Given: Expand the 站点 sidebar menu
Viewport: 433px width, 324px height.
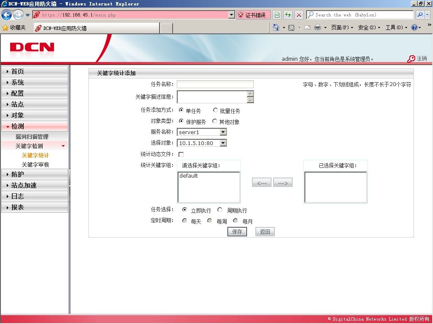Looking at the screenshot, I should click(35, 105).
